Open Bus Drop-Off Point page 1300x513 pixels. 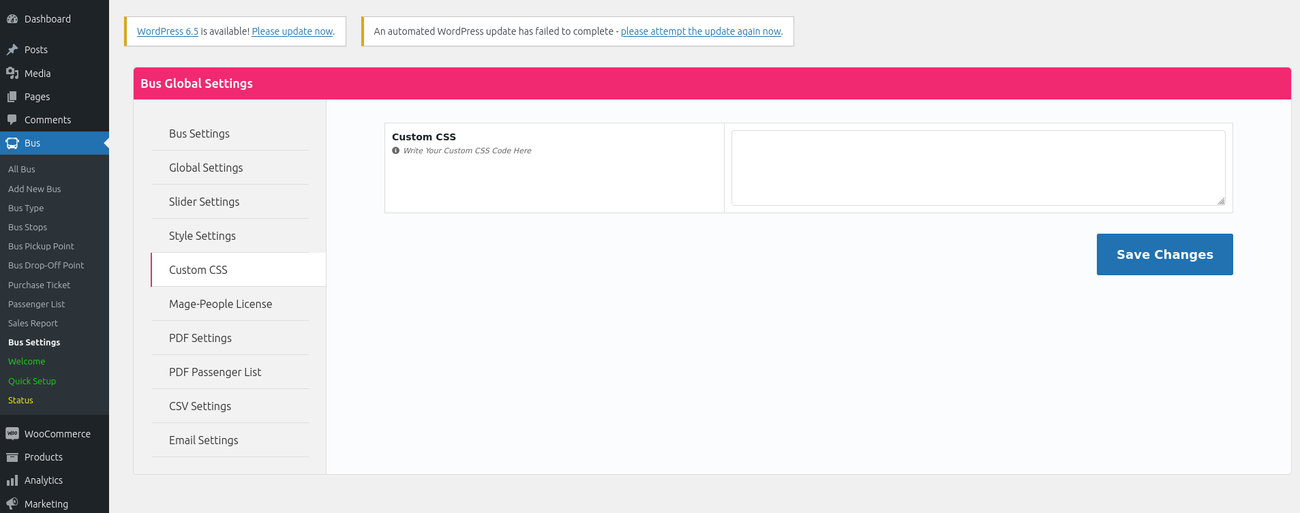click(46, 265)
